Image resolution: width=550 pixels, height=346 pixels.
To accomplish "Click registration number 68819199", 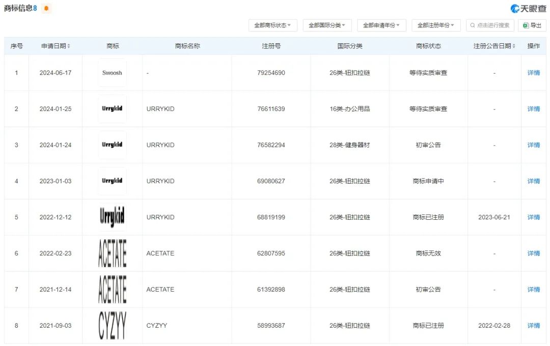I will [x=271, y=217].
